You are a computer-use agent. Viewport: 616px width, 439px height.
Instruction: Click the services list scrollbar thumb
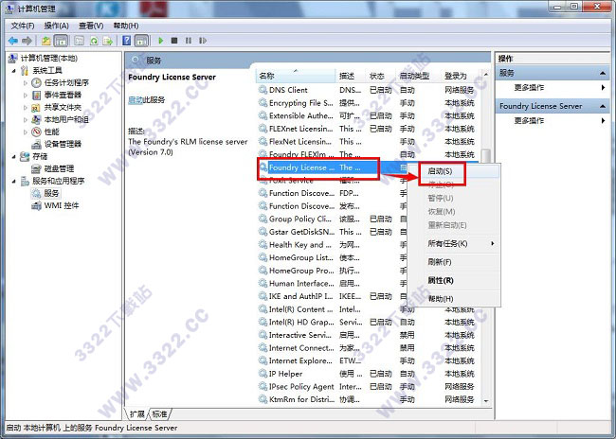point(486,156)
